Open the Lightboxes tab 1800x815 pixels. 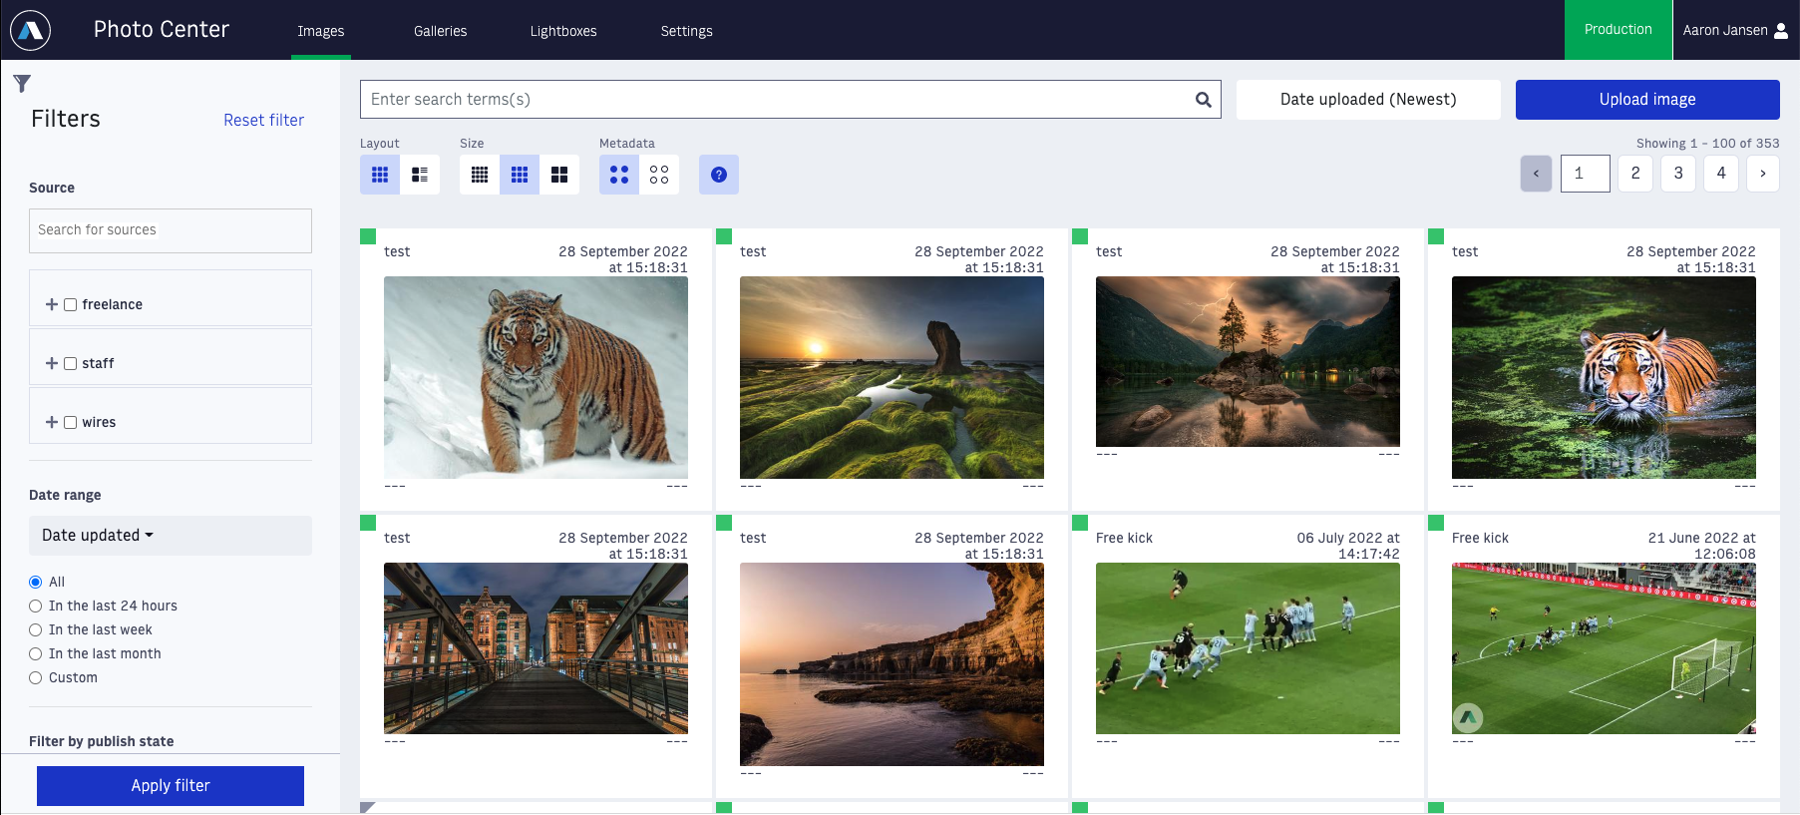[563, 31]
